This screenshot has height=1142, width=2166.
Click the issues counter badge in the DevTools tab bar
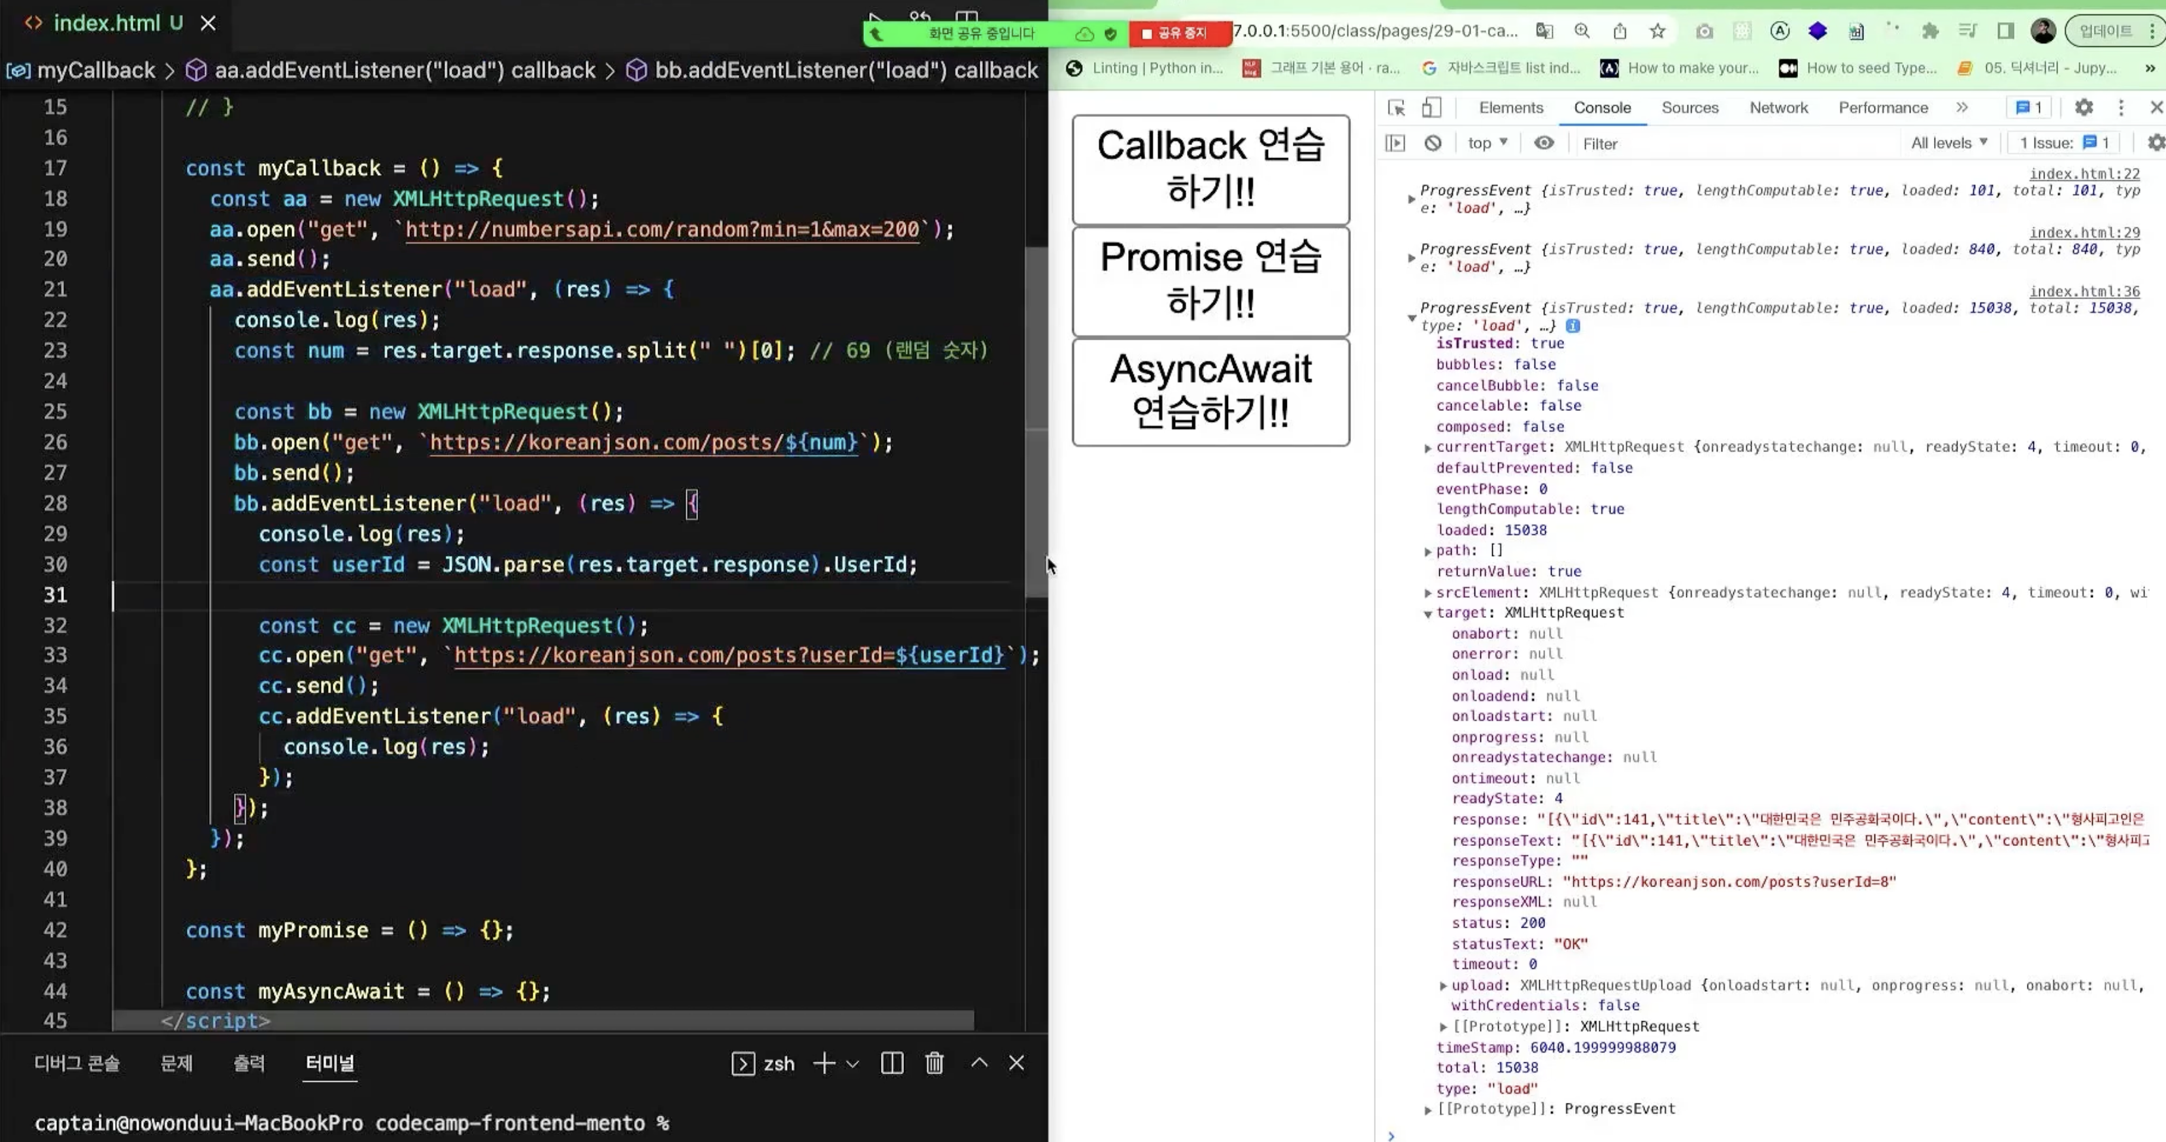2030,108
